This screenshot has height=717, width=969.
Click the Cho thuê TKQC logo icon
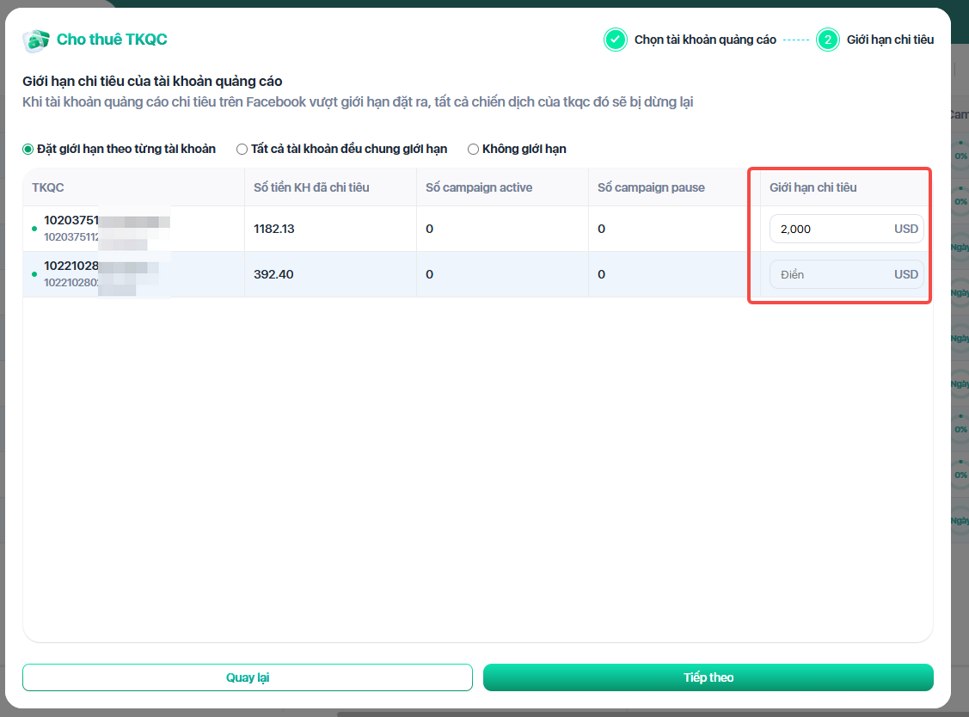click(x=36, y=40)
